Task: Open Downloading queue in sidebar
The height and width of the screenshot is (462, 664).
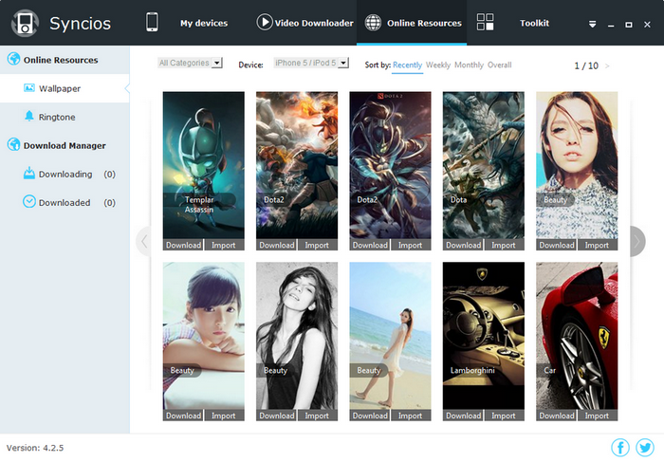Action: pos(65,174)
